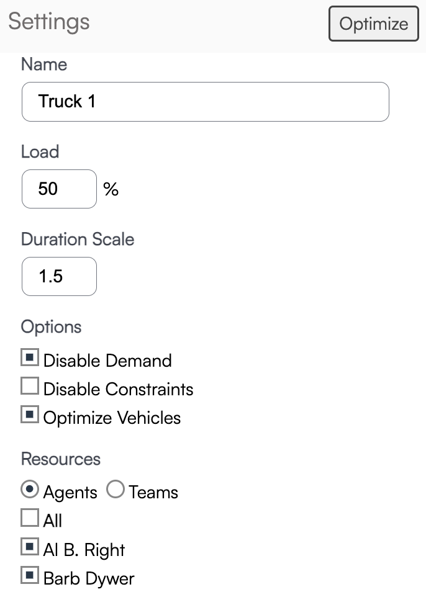Click the Load label text

point(40,151)
